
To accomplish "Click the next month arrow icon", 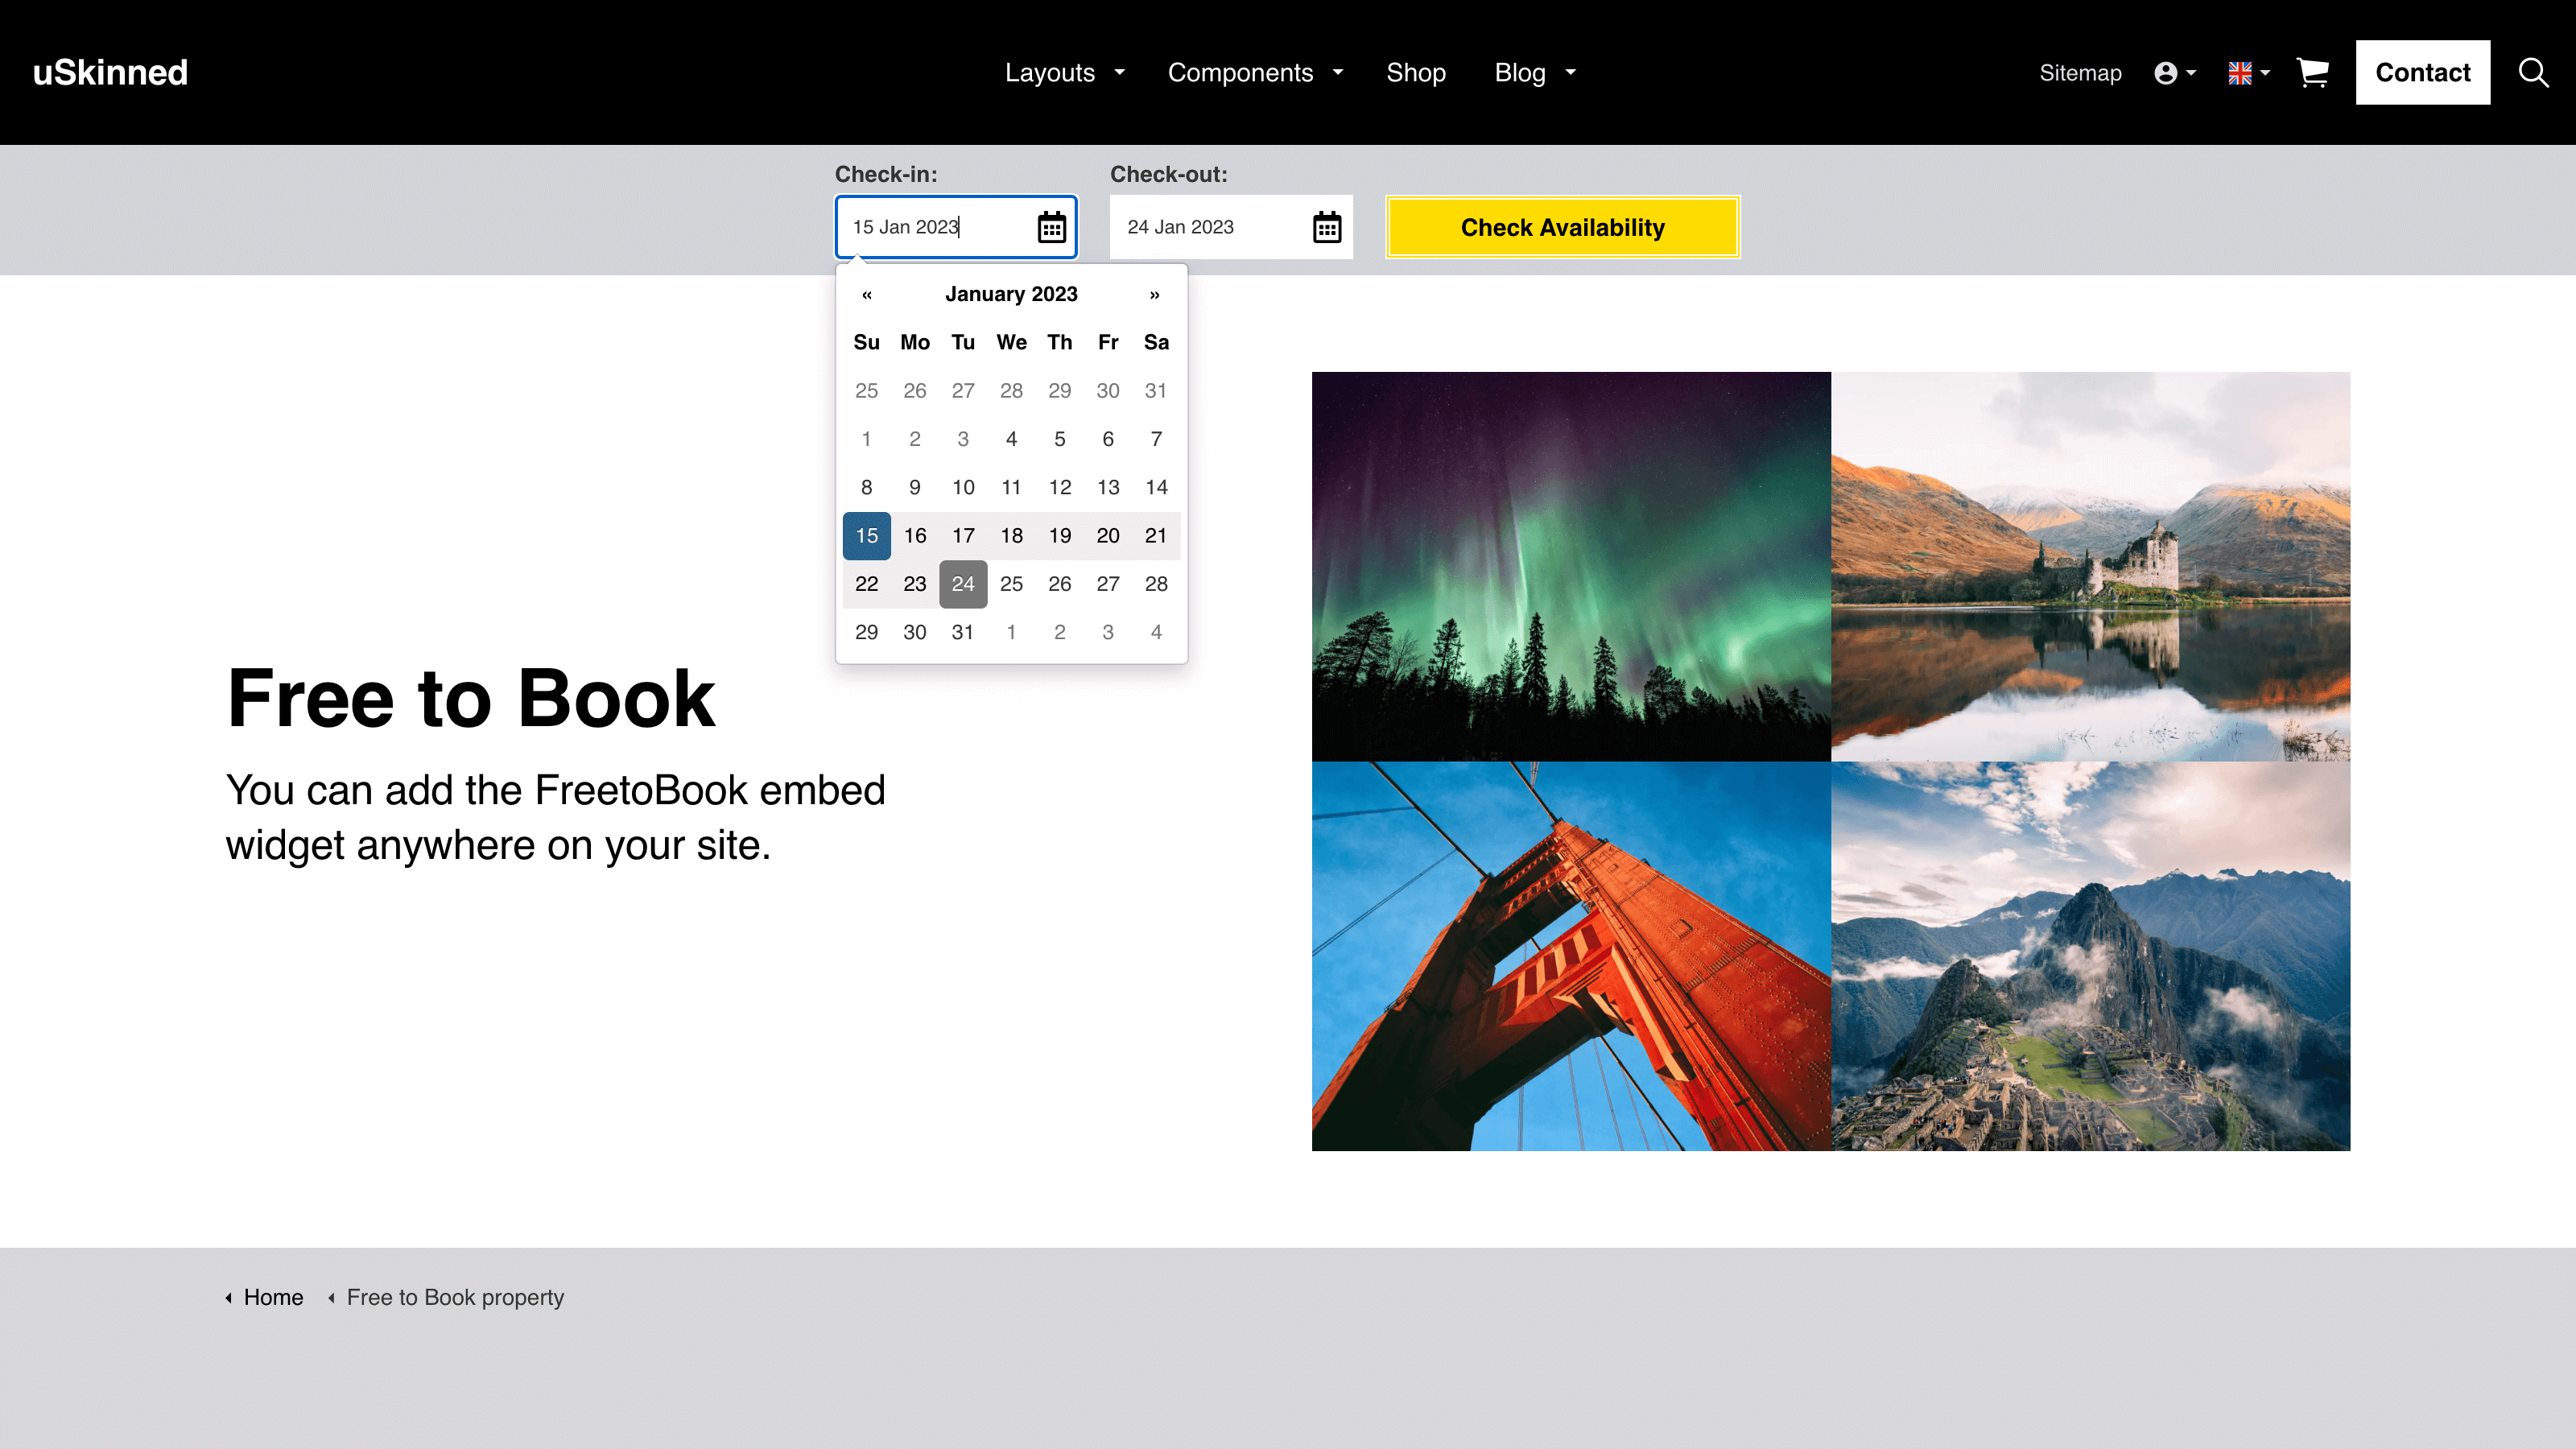I will pos(1155,294).
